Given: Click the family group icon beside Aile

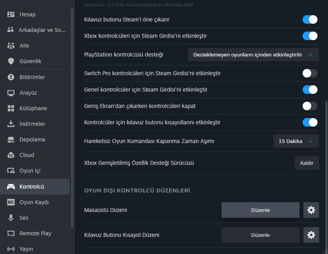Looking at the screenshot, I should (11, 46).
